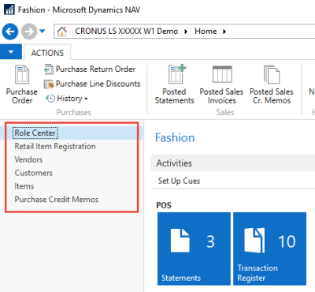Open the Statements cue tile
This screenshot has width=315, height=292.
point(194,249)
